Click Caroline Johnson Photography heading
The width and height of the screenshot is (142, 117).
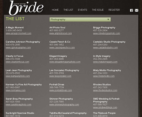point(23,42)
